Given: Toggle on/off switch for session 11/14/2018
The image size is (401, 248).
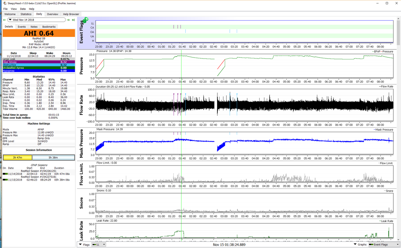Looking at the screenshot, I should pos(5,174).
